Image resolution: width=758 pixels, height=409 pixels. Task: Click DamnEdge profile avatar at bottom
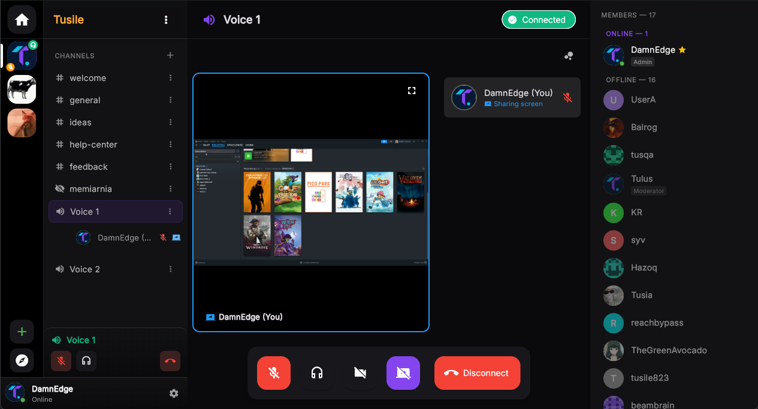(15, 393)
